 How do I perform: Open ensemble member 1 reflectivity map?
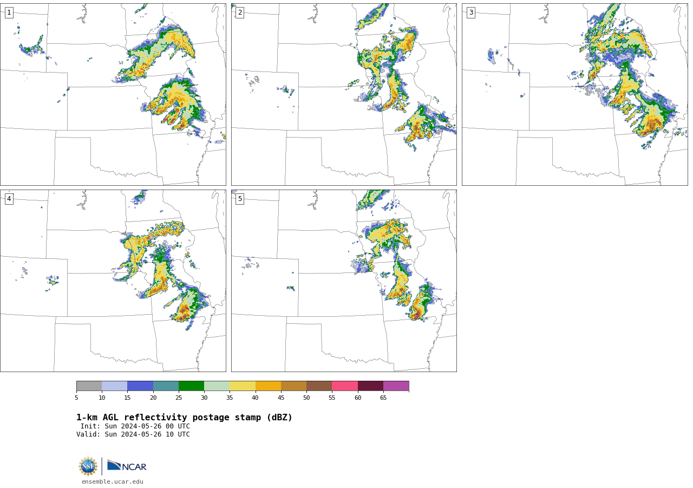[113, 94]
